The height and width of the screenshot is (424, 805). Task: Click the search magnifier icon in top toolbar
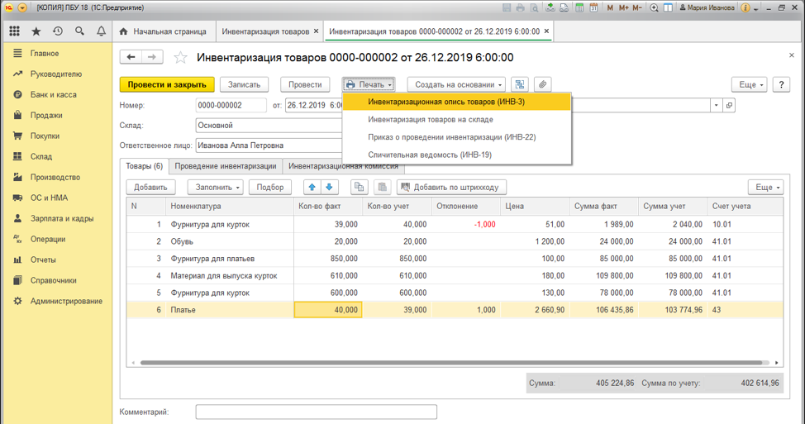click(x=79, y=31)
